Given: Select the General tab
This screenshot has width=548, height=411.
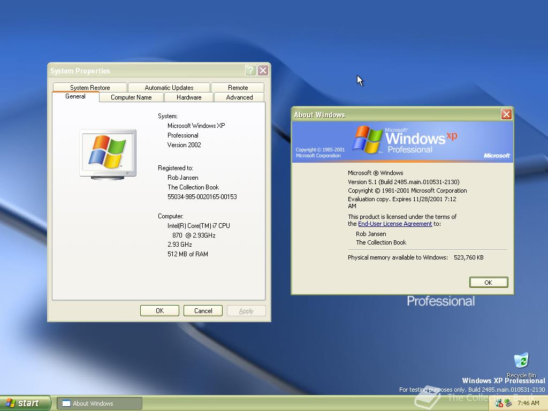Looking at the screenshot, I should pyautogui.click(x=75, y=96).
